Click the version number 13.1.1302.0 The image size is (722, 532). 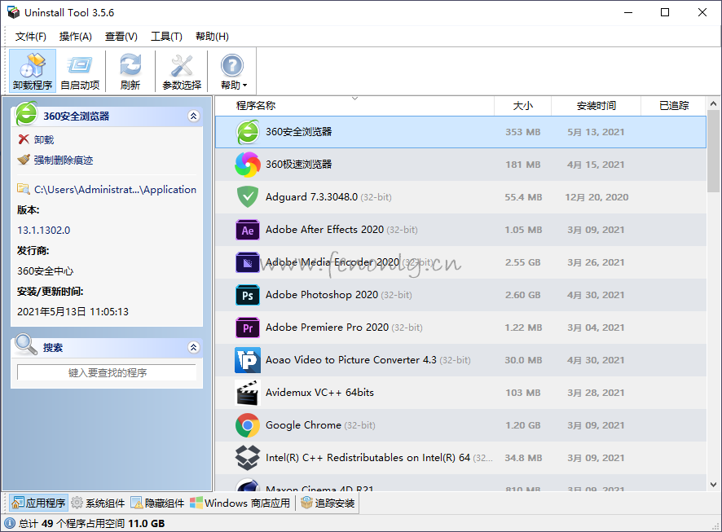click(x=44, y=230)
